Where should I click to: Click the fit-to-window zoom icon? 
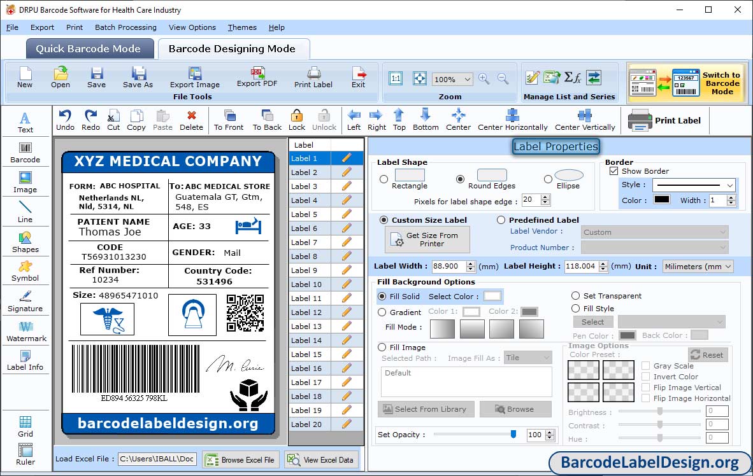pos(420,78)
